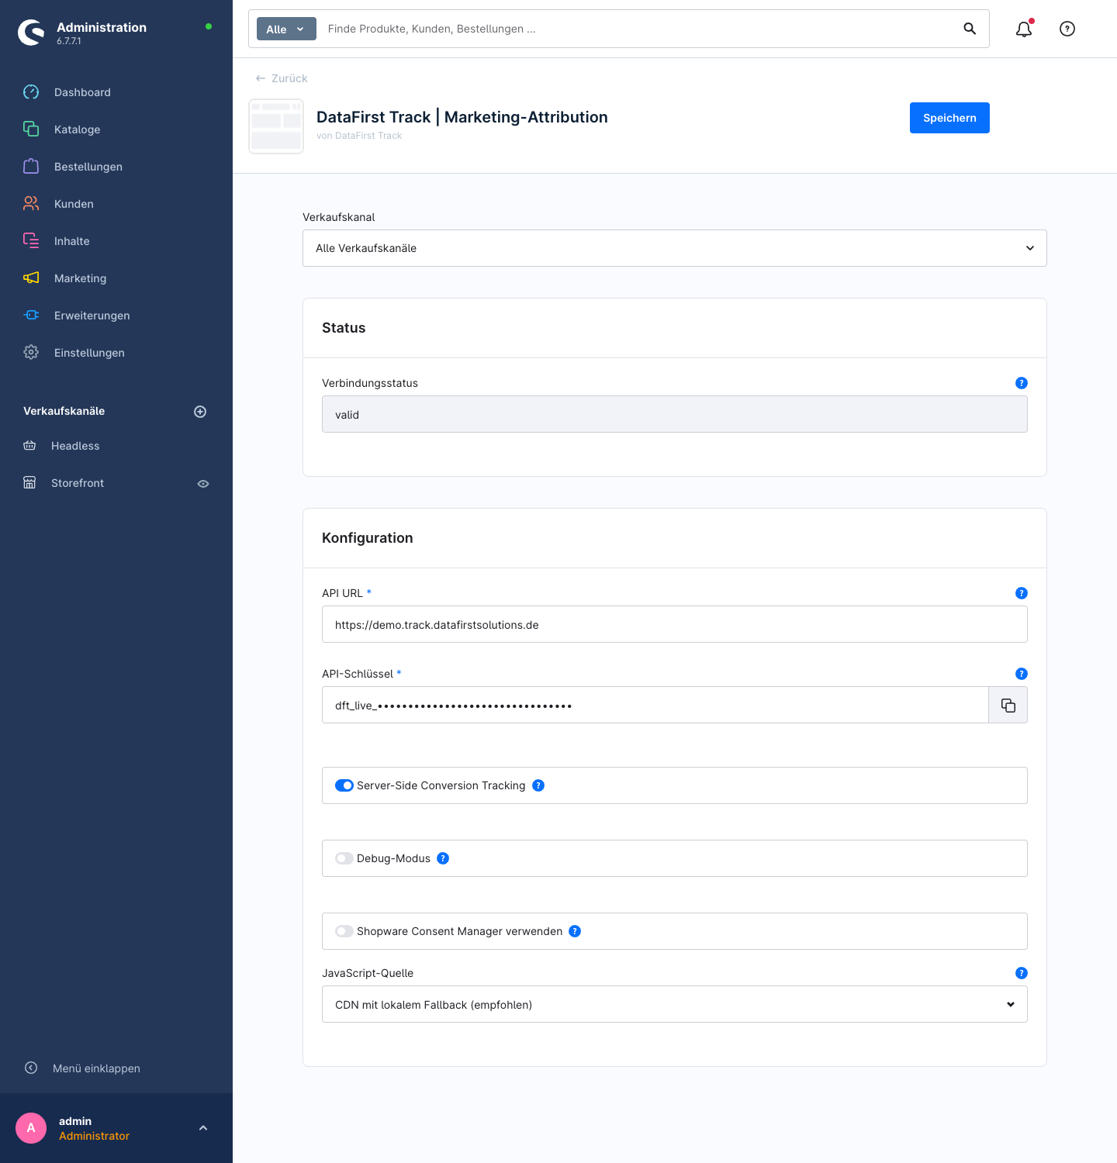This screenshot has width=1117, height=1163.
Task: Open the help circle icon in header
Action: [x=1067, y=29]
